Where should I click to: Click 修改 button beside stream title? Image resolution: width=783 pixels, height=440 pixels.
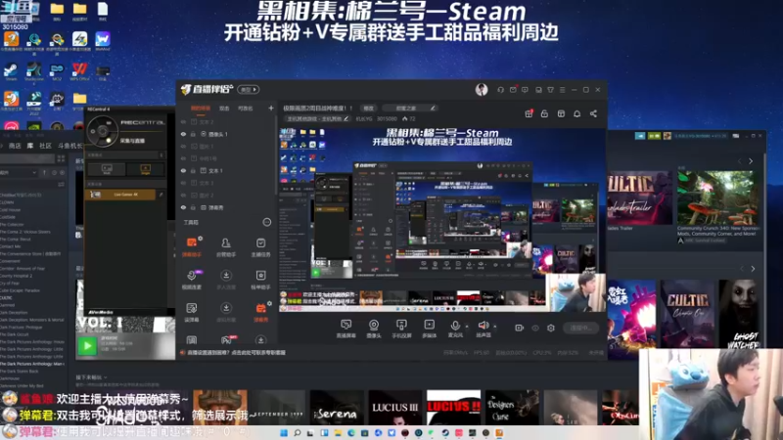tap(369, 108)
